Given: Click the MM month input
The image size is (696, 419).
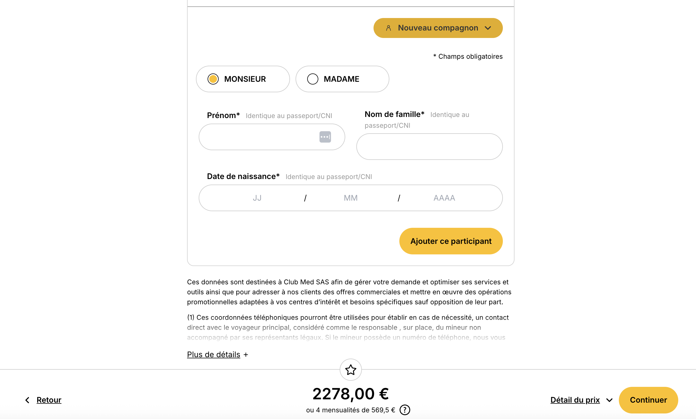Looking at the screenshot, I should [350, 198].
